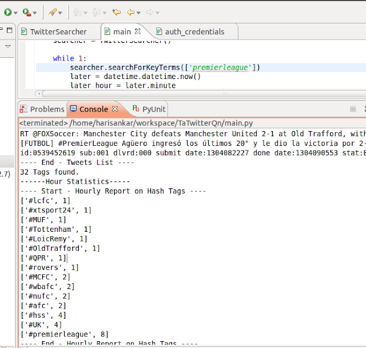This screenshot has height=348, width=366.
Task: Open the Forward history dropdown arrow
Action: click(x=158, y=13)
